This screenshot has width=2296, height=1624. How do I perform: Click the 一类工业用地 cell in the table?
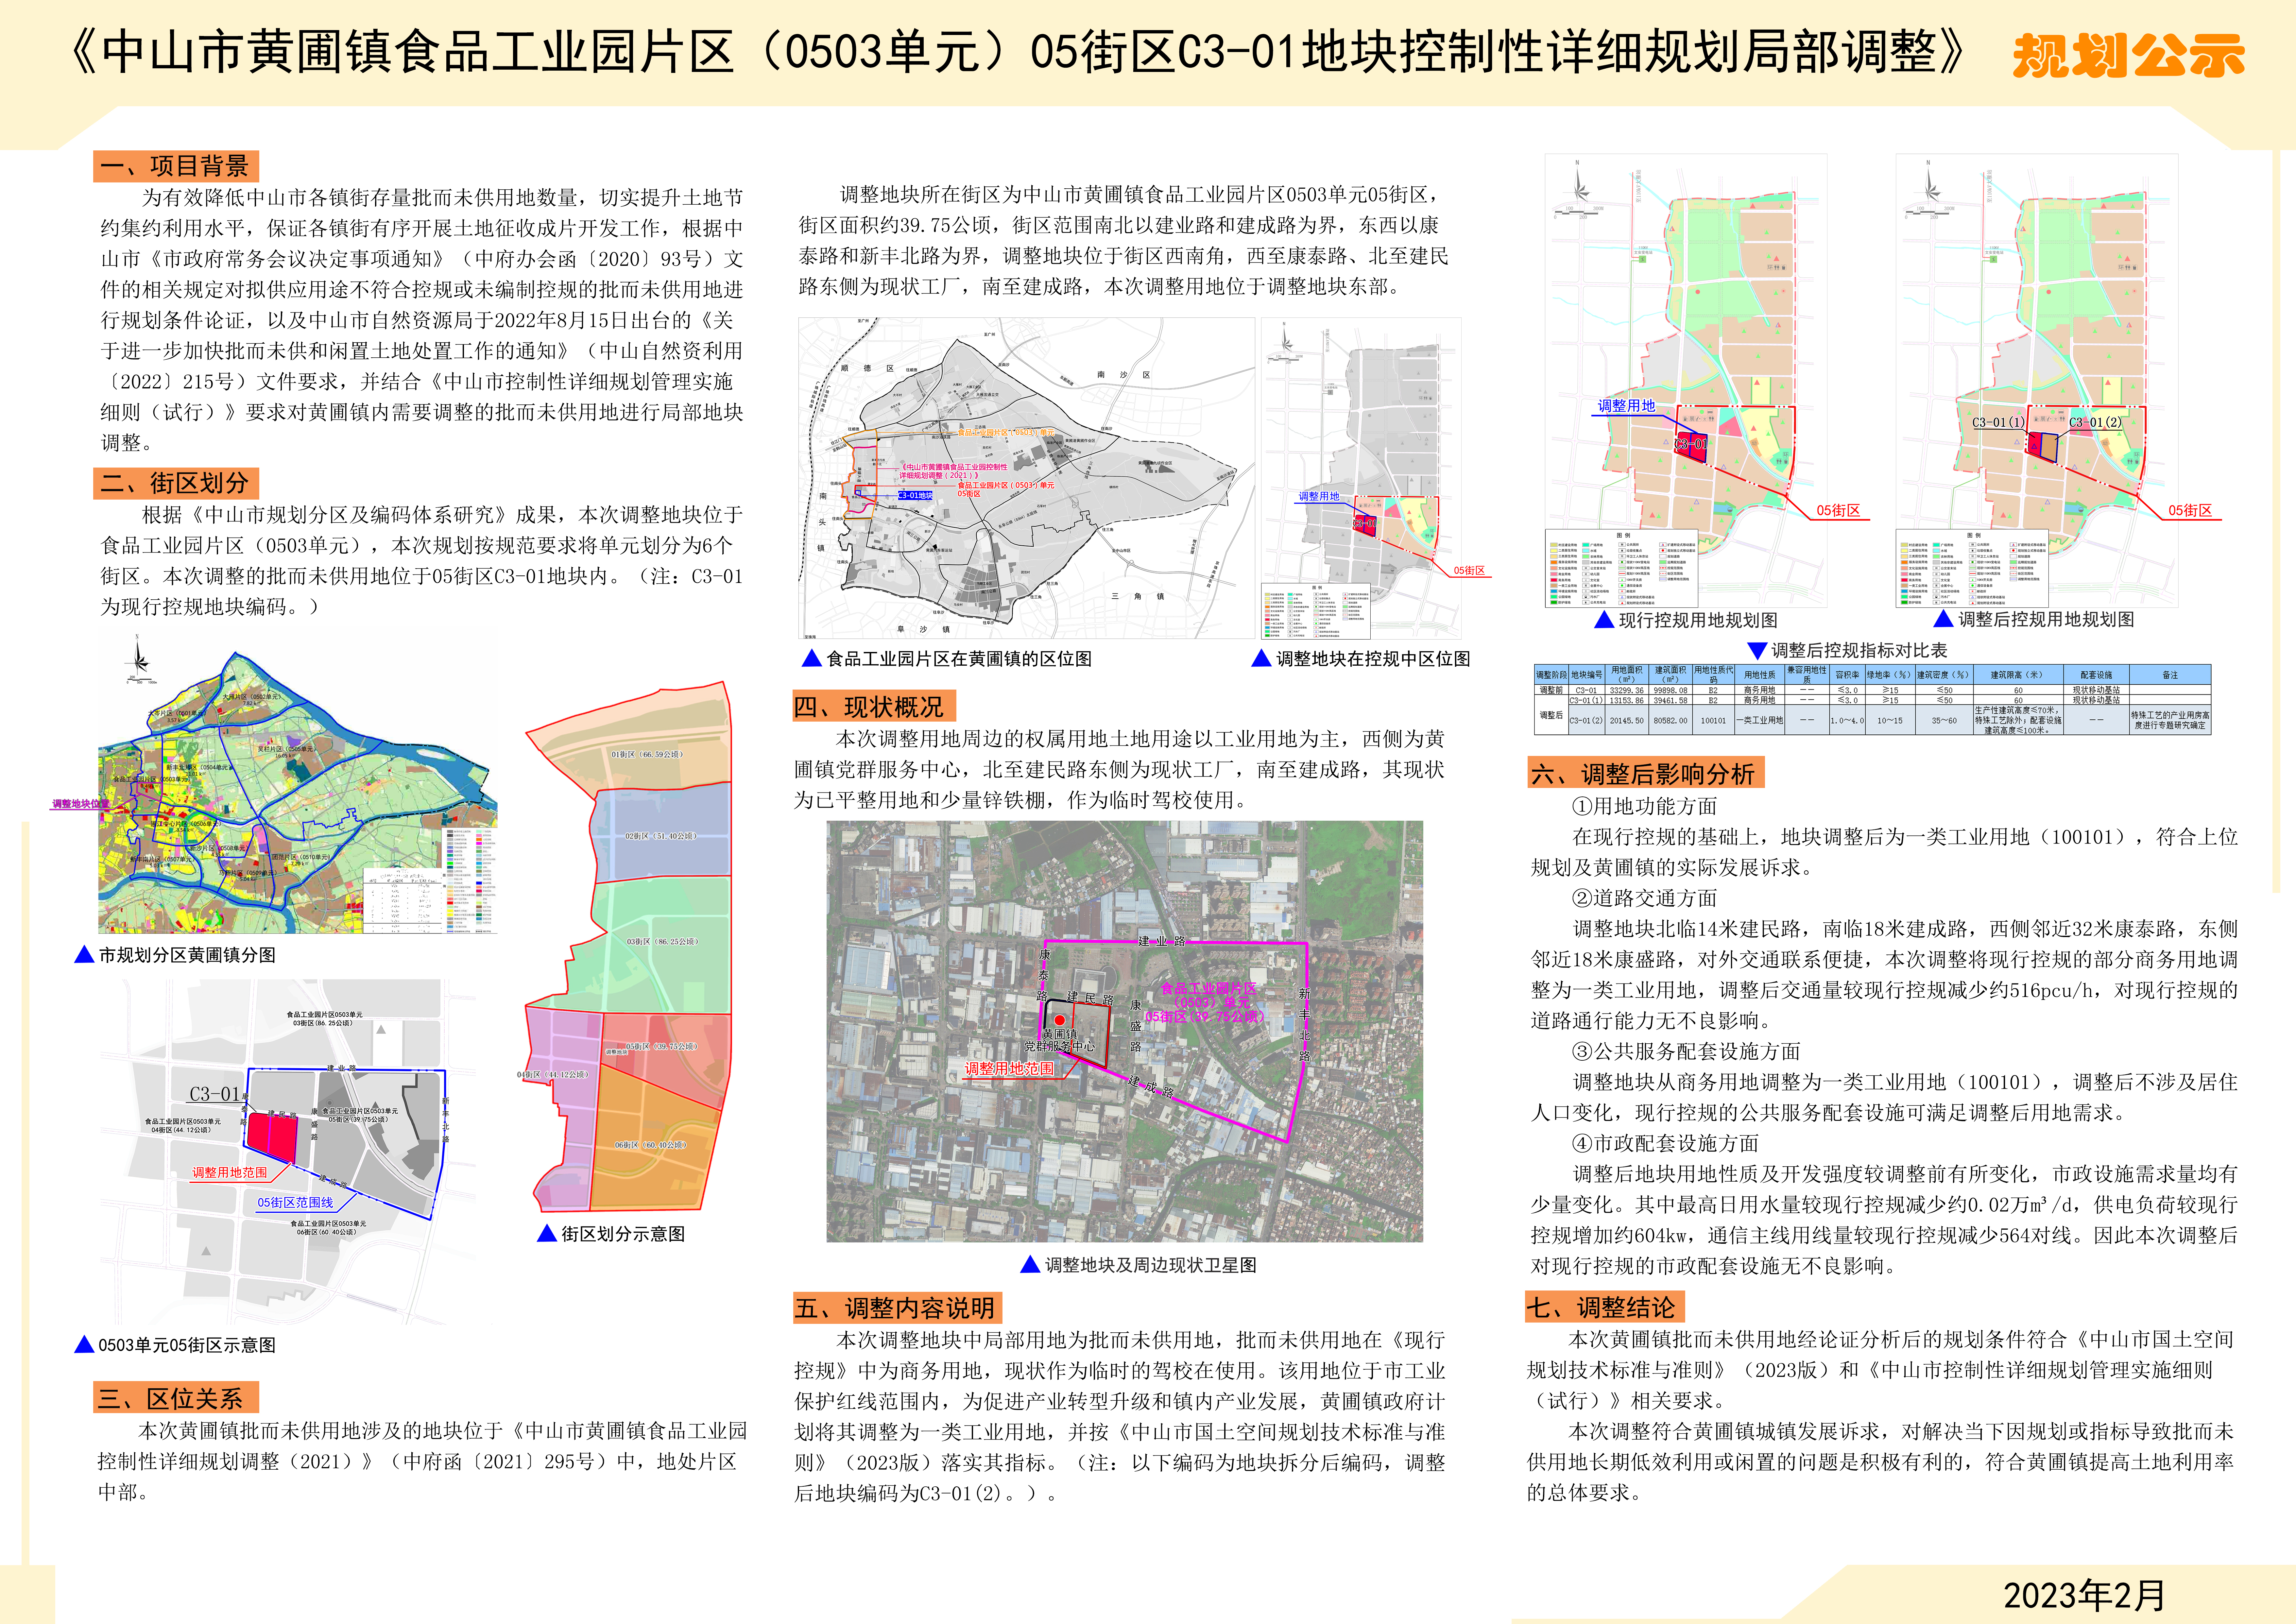pyautogui.click(x=1760, y=720)
